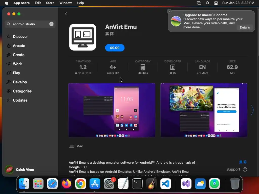Open Launchpad from the Dock

click(38, 184)
